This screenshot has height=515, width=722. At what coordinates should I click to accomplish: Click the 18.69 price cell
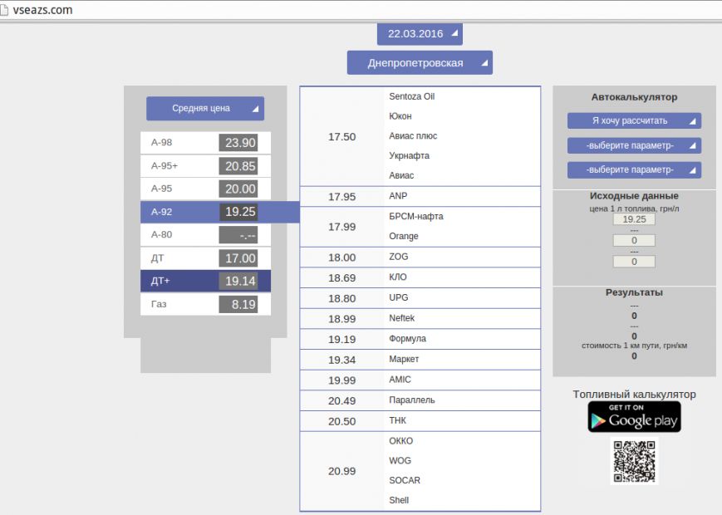tap(341, 278)
